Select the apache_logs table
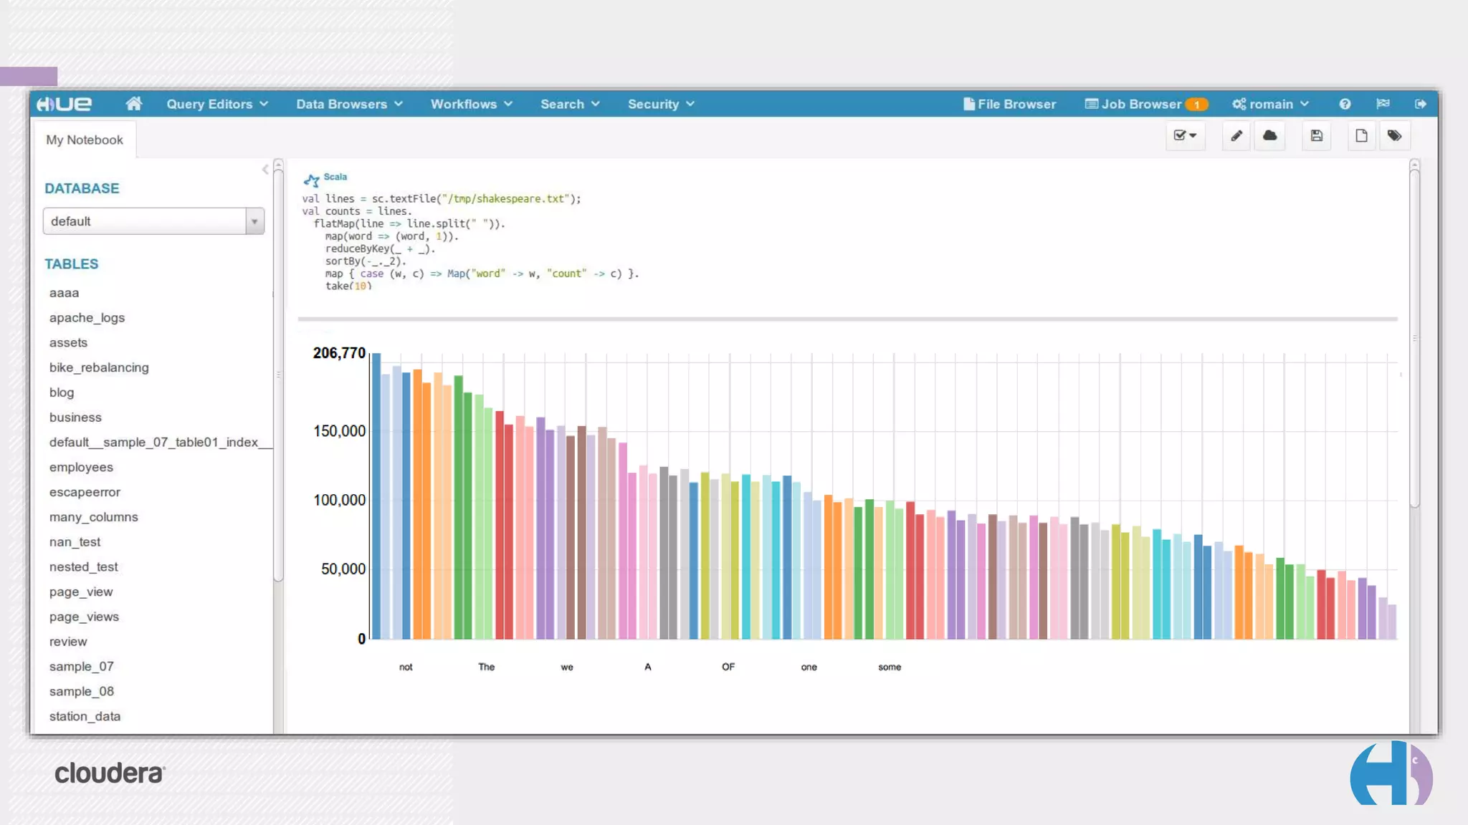Image resolution: width=1468 pixels, height=825 pixels. point(87,318)
